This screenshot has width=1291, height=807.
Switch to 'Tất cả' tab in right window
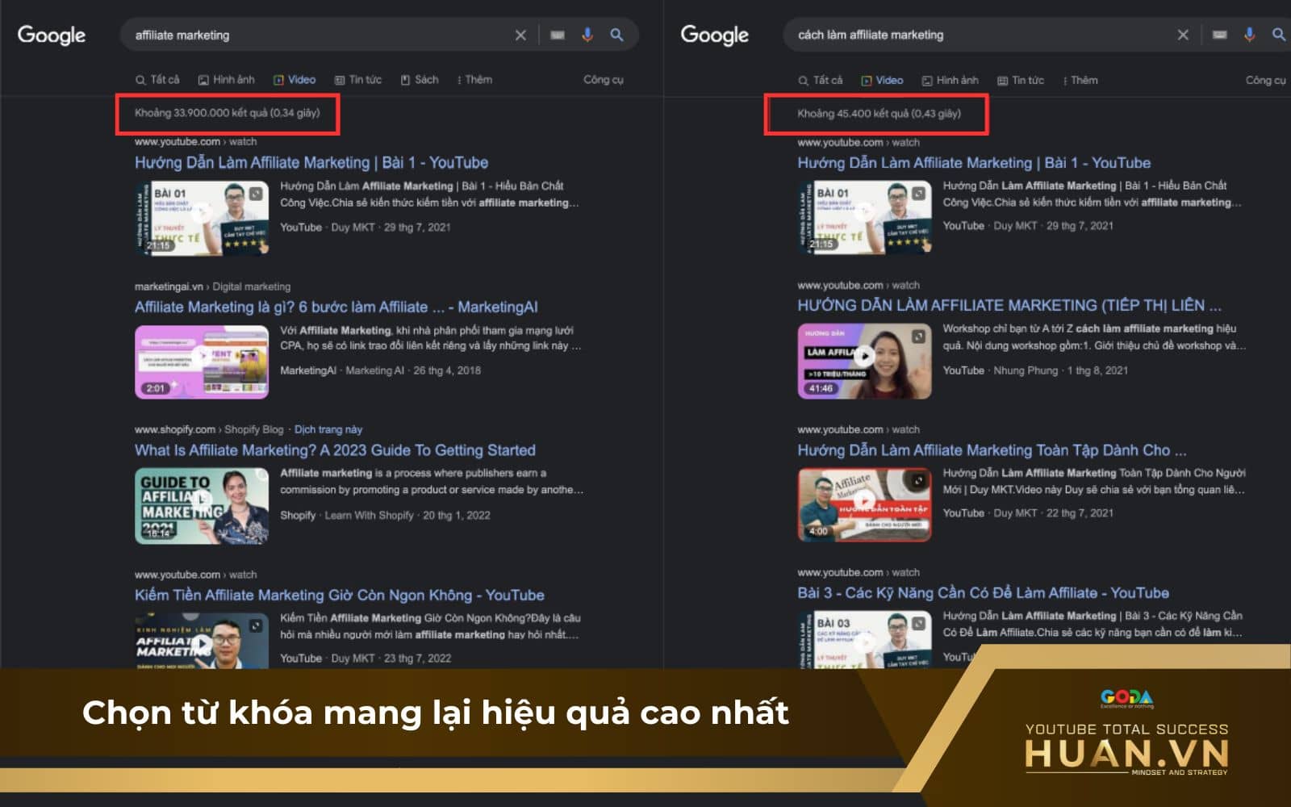point(821,81)
